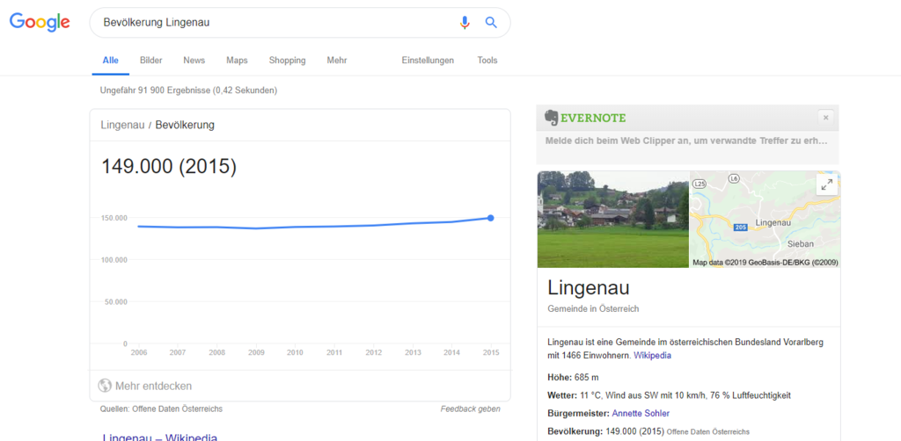The width and height of the screenshot is (901, 441).
Task: Expand the map with fullscreen icon
Action: [x=825, y=184]
